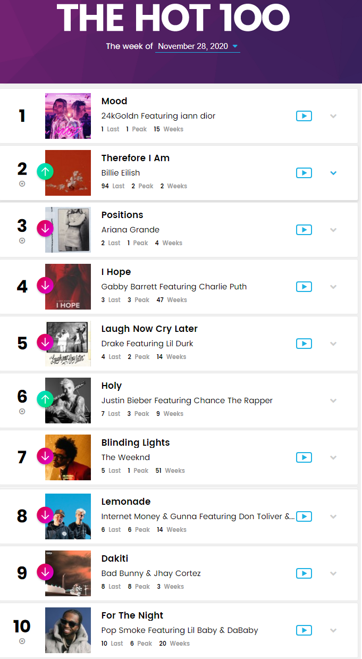This screenshot has width=362, height=659.
Task: Play video for Laugh Now Cry Later
Action: [304, 344]
